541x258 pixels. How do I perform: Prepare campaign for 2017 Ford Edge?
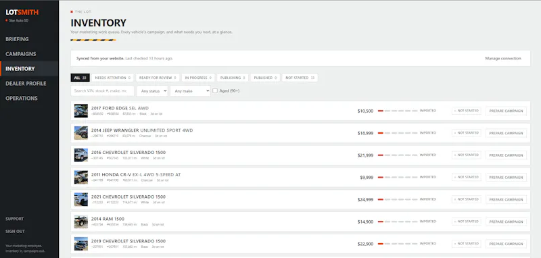(x=506, y=111)
